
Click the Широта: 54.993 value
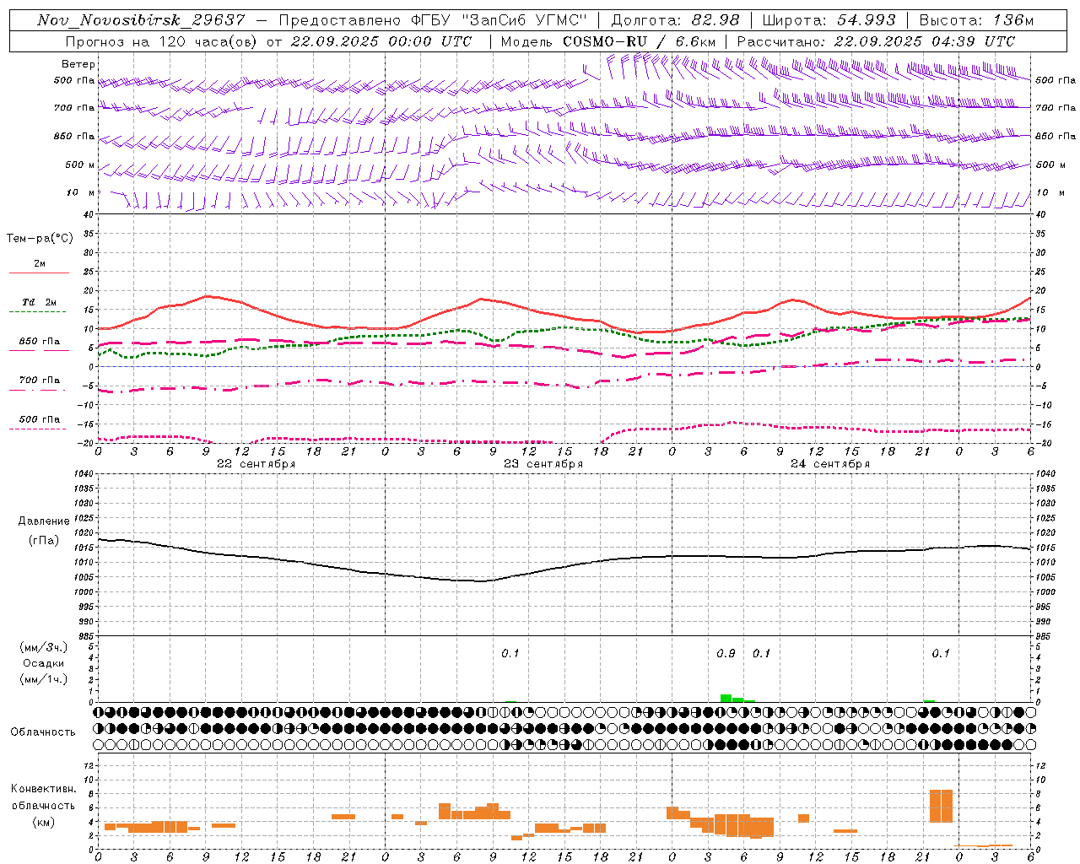click(x=829, y=20)
